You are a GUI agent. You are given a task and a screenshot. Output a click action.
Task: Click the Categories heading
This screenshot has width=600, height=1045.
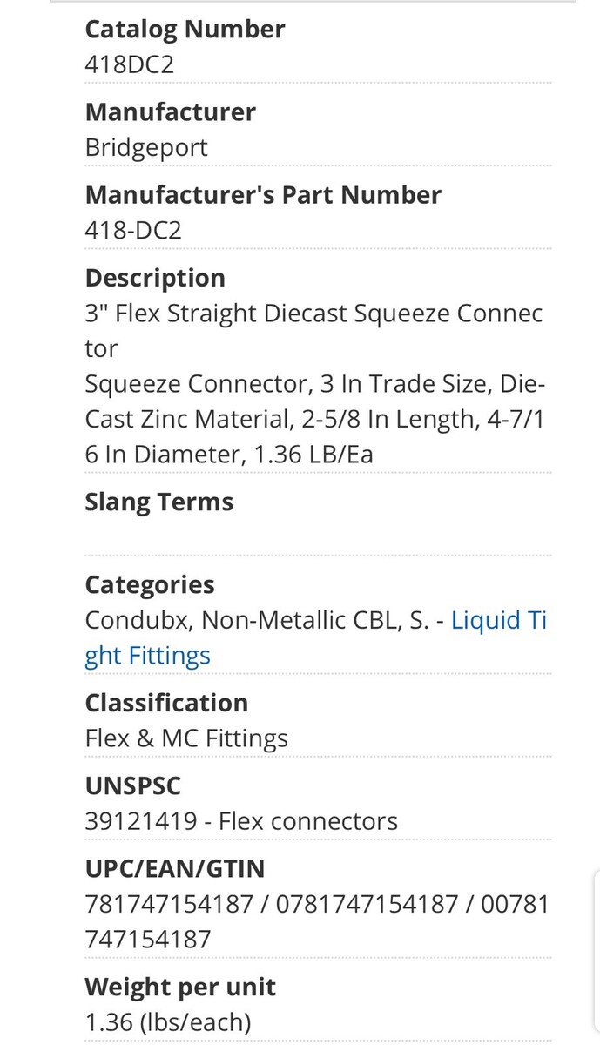(150, 585)
